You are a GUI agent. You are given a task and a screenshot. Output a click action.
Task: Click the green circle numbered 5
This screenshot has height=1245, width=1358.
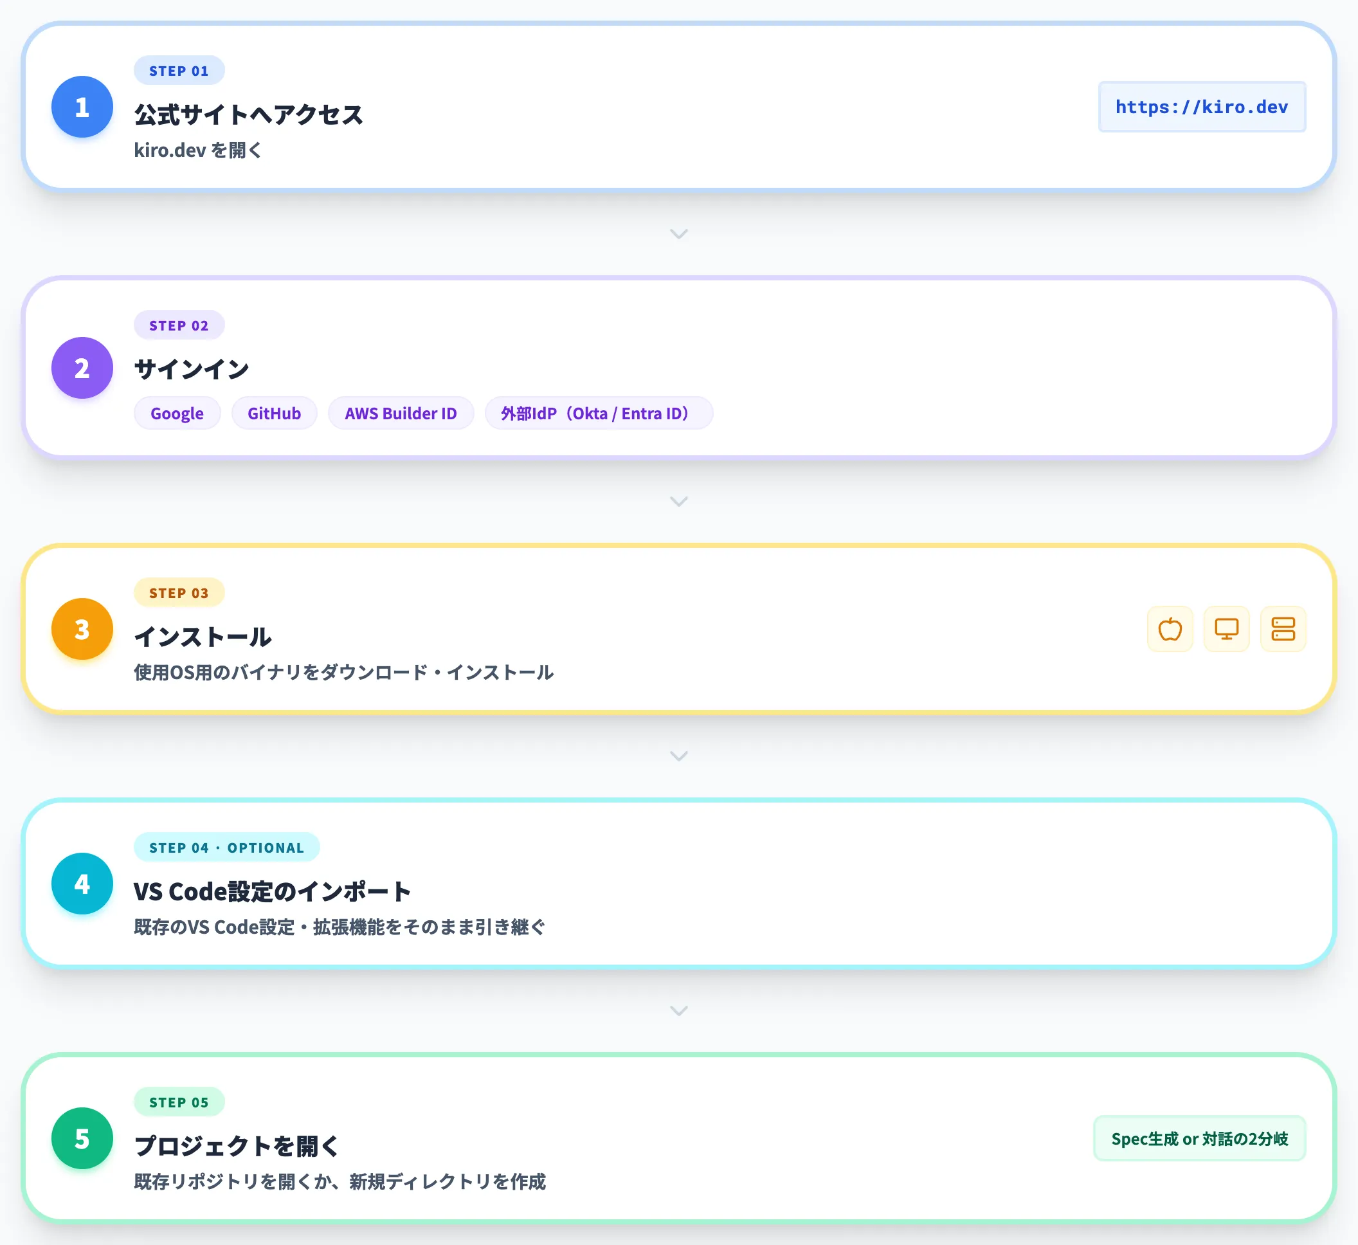coord(82,1138)
